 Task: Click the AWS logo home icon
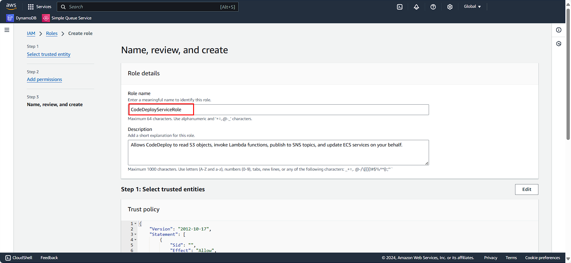tap(11, 7)
